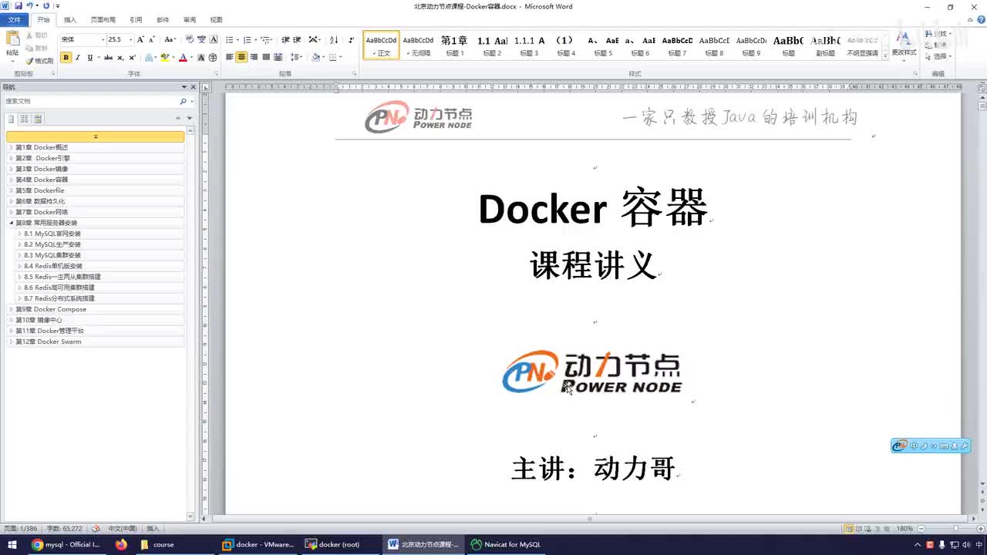987x555 pixels.
Task: Expand 第9章 Docker Compose heading
Action: click(11, 309)
